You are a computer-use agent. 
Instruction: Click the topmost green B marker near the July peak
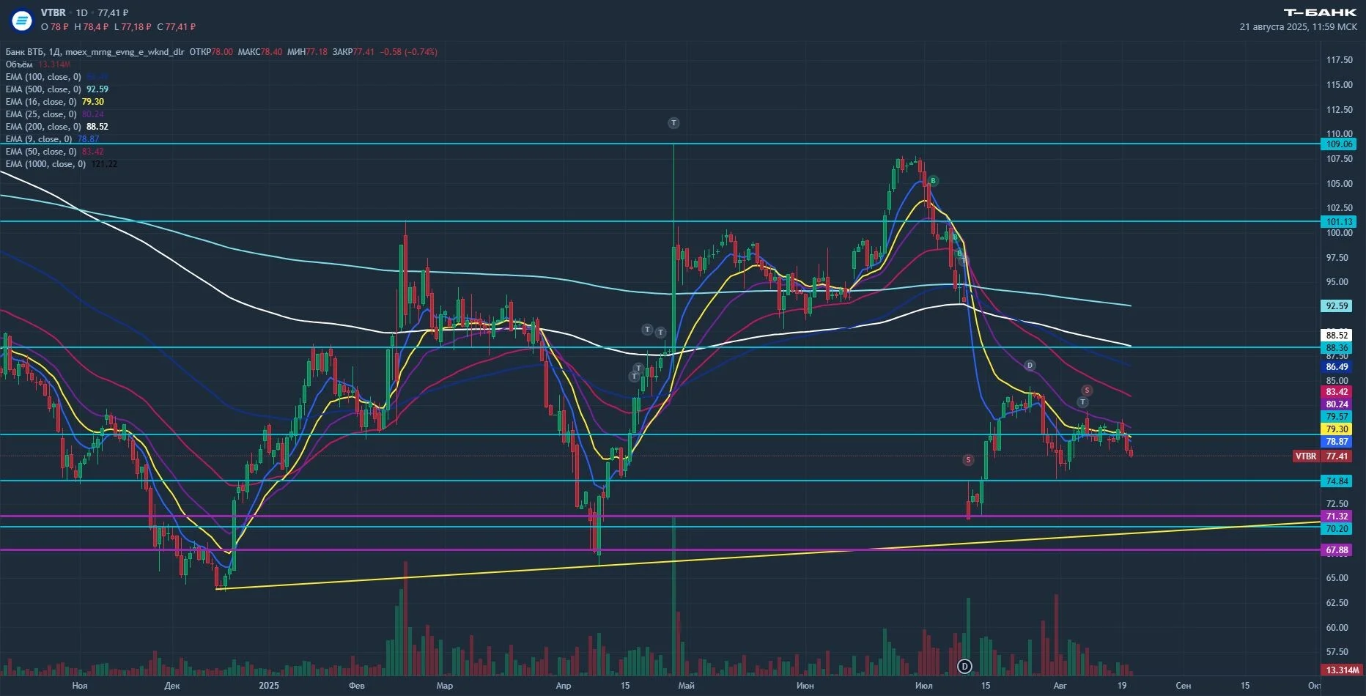pos(933,180)
